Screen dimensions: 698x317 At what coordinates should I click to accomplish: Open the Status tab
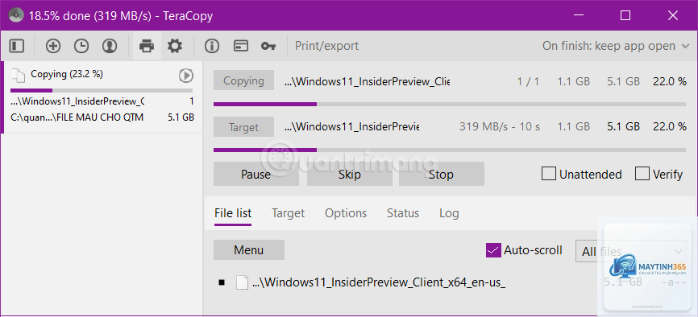click(403, 213)
